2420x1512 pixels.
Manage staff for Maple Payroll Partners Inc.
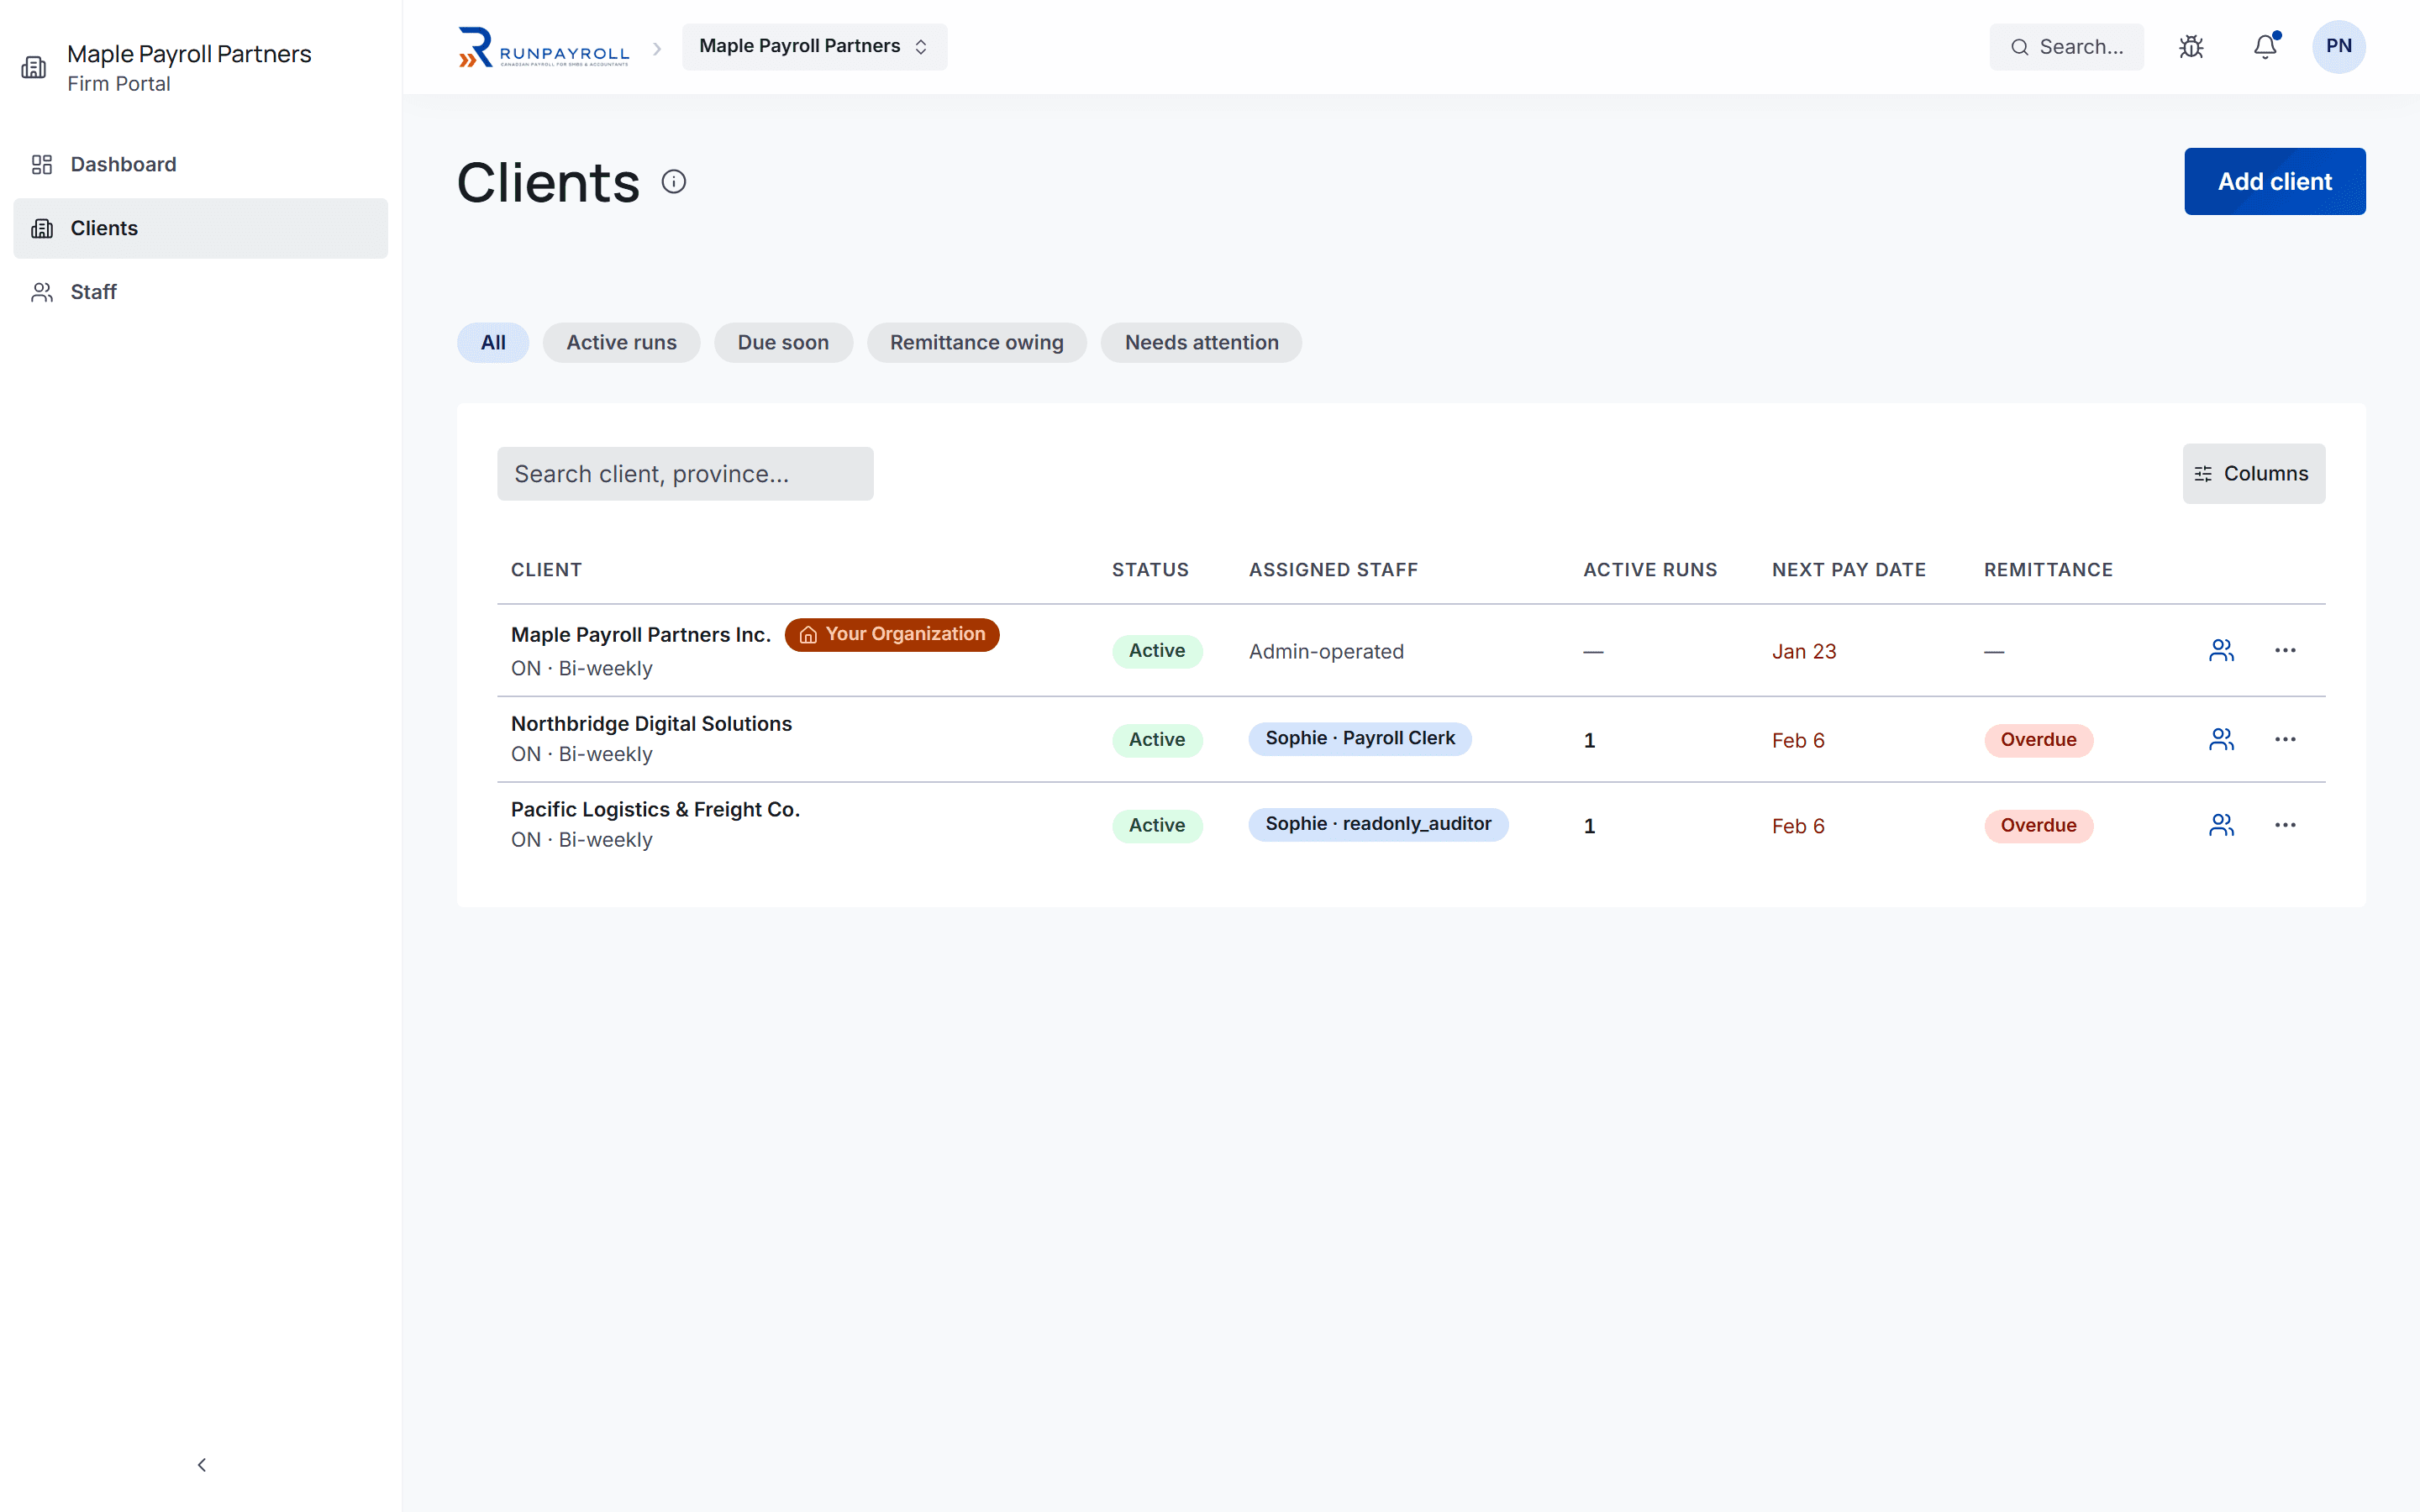click(2221, 651)
